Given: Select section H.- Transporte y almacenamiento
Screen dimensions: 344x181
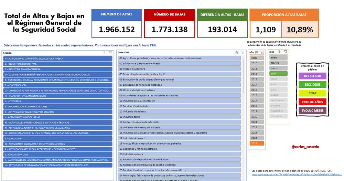Looking at the screenshot, I should coord(58,96).
